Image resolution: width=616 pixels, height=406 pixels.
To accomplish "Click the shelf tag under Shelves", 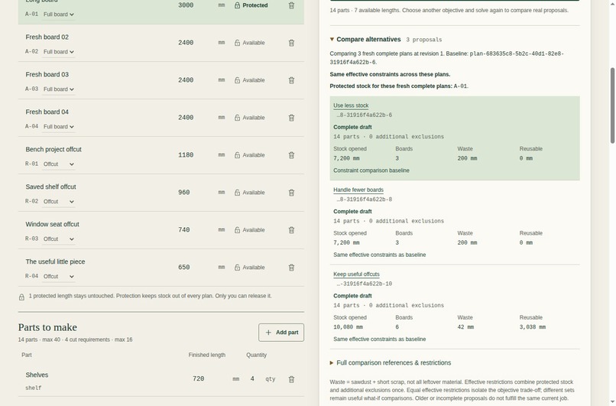I will click(x=34, y=388).
